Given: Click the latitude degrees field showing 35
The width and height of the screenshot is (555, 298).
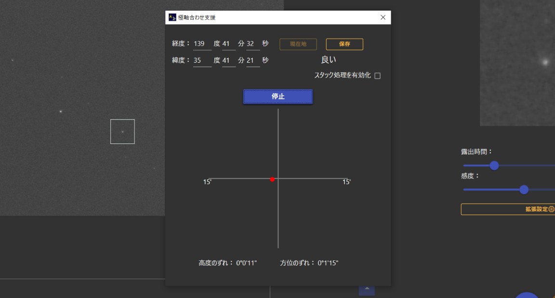Looking at the screenshot, I should click(x=202, y=61).
